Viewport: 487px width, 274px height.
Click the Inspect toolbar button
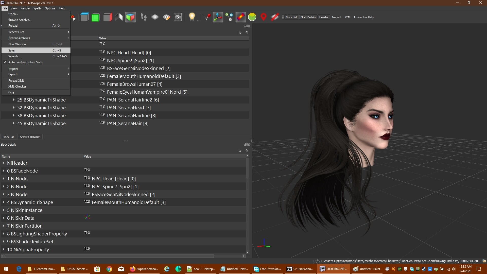click(337, 17)
